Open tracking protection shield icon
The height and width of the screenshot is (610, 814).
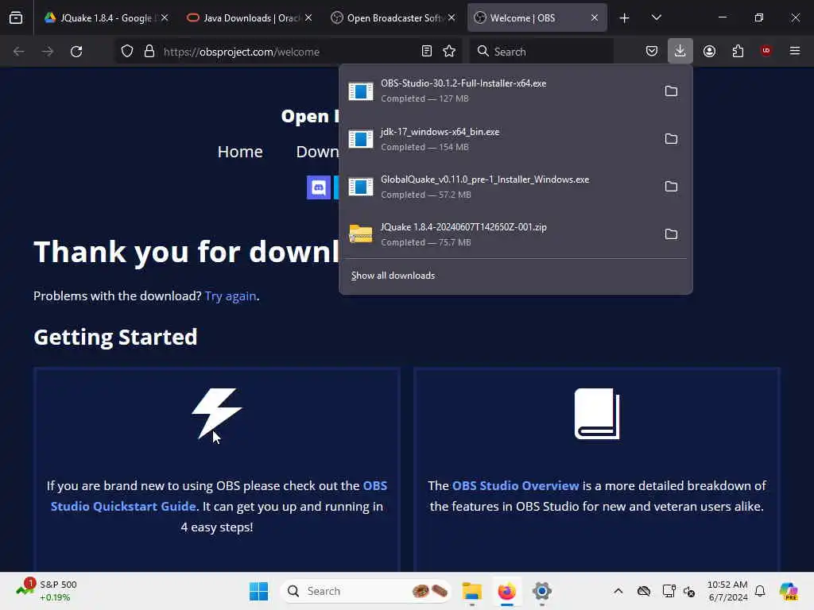pos(127,52)
